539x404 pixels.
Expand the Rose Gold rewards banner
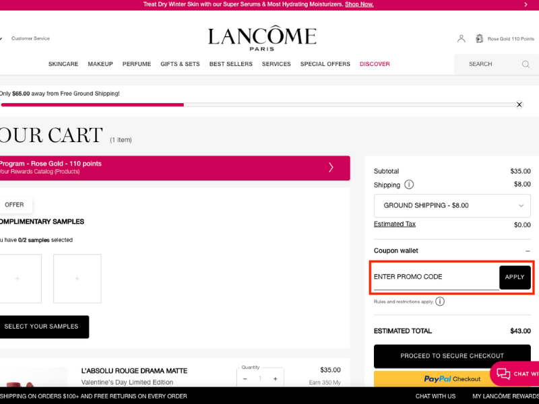330,168
